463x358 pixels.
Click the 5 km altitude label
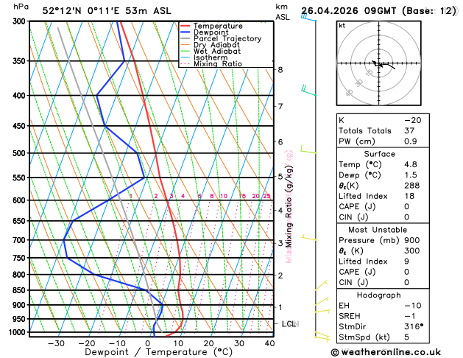(280, 177)
